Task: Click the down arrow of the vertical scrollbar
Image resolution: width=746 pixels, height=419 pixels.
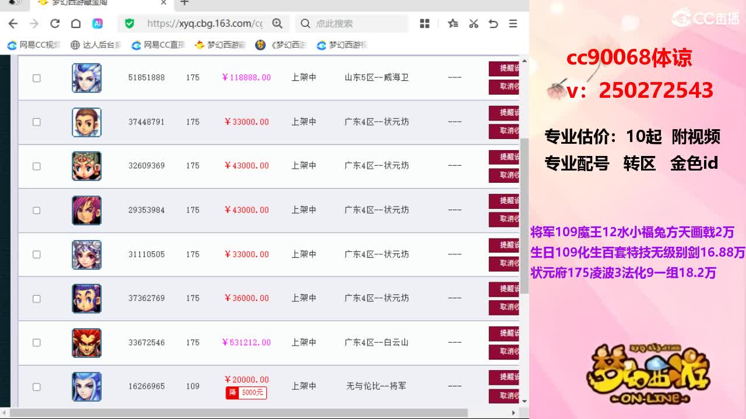Action: 525,402
